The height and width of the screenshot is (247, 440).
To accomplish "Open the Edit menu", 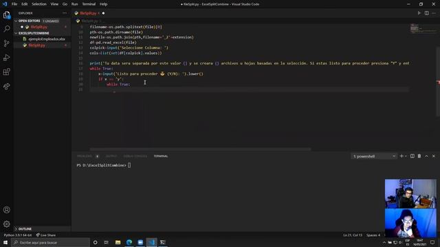I will 25,4.
